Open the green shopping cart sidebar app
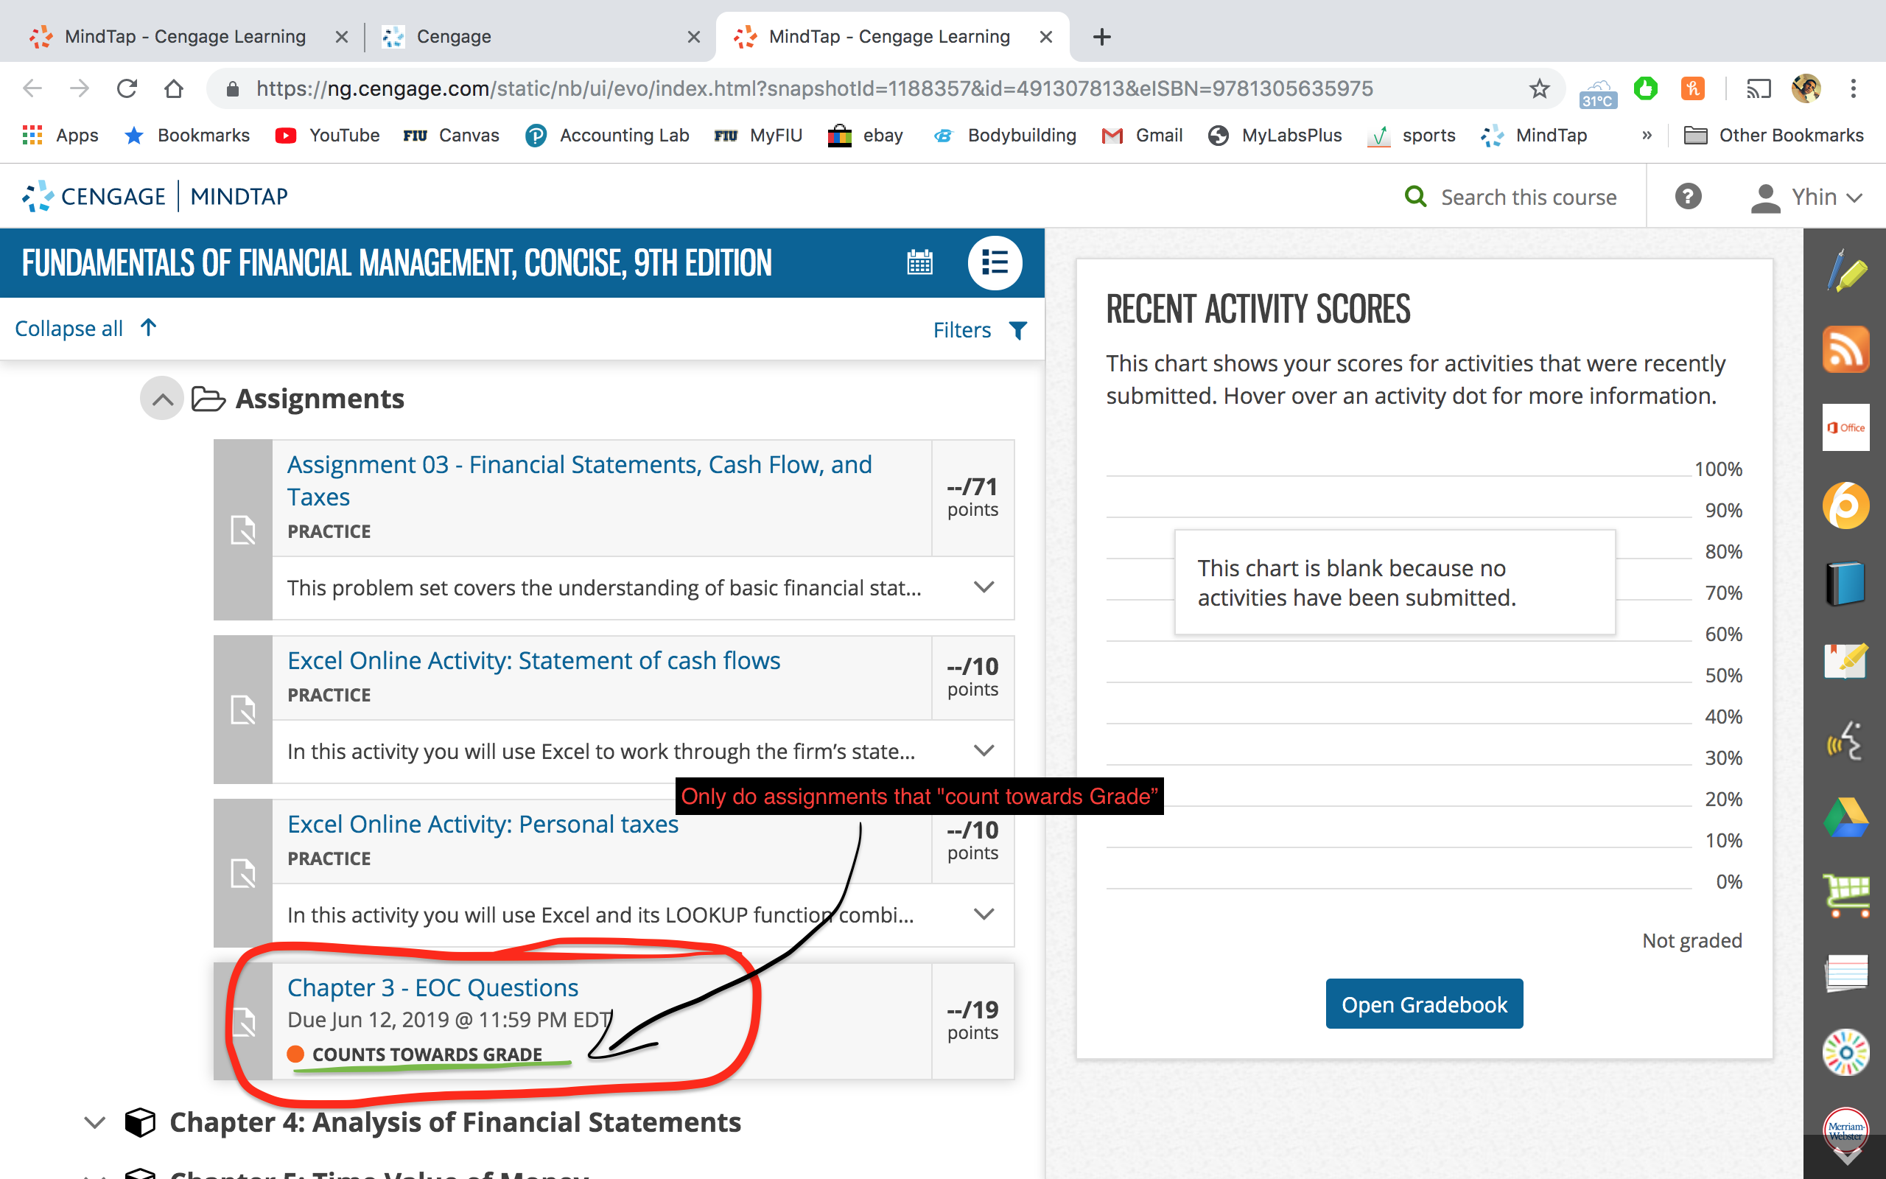This screenshot has width=1886, height=1179. click(1845, 897)
